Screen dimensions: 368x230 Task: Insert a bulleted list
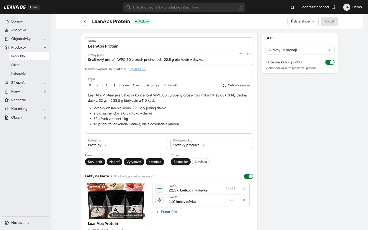pos(126,85)
